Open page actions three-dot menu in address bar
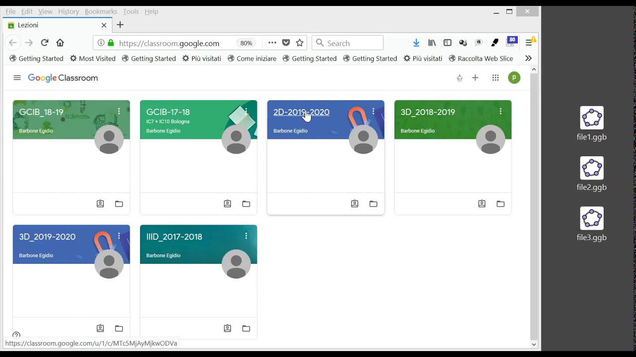 pos(272,43)
